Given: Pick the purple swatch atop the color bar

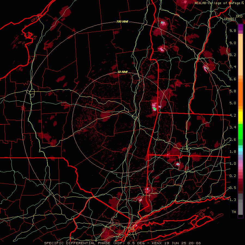Looking at the screenshot, I should click(240, 27).
